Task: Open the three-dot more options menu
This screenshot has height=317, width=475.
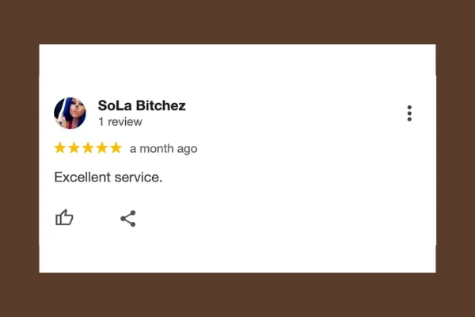Action: [x=409, y=113]
